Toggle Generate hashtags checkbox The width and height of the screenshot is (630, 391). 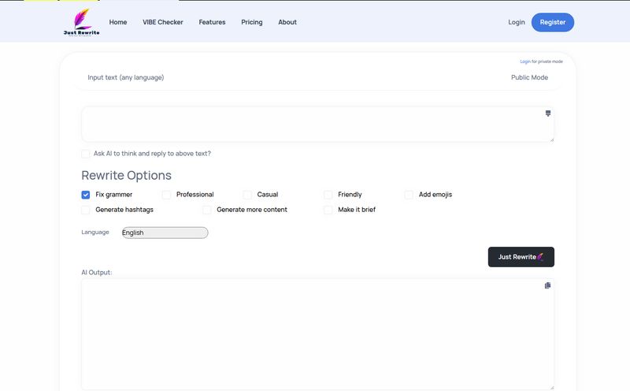(86, 210)
